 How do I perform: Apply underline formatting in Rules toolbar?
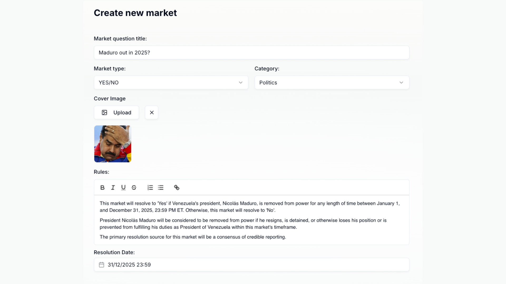pyautogui.click(x=123, y=187)
